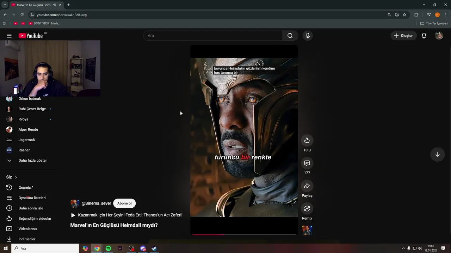Share this Short via Paylaş icon
The height and width of the screenshot is (253, 451).
coord(307,186)
